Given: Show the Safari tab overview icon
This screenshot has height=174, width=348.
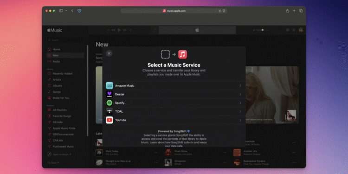Looking at the screenshot, I should tap(301, 11).
